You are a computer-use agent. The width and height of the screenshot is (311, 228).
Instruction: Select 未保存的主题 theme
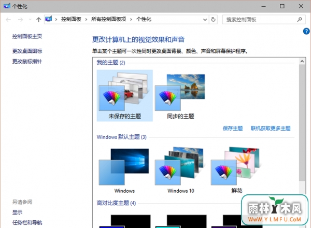click(x=125, y=95)
